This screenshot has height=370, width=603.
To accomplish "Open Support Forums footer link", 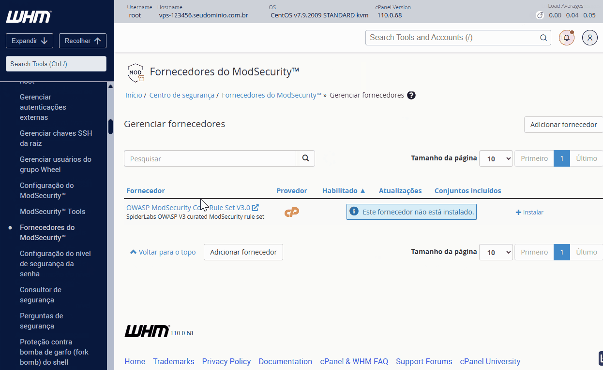I will 424,361.
